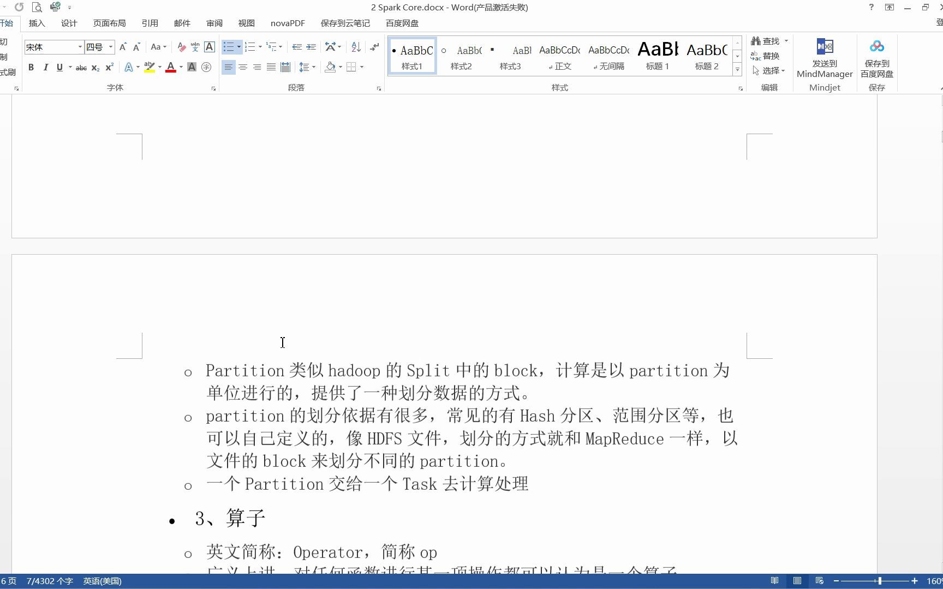Apply distributed alignment icon
943x589 pixels.
[285, 67]
